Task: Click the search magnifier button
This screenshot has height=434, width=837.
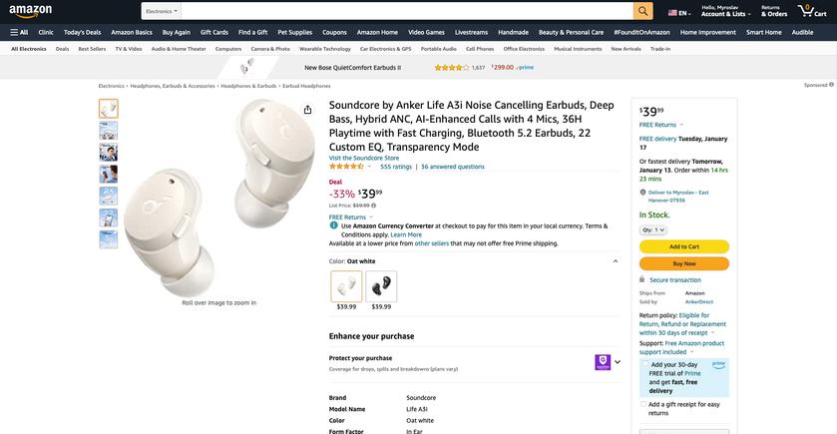Action: point(642,11)
